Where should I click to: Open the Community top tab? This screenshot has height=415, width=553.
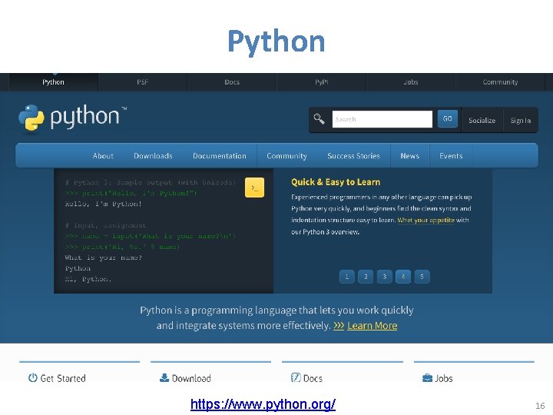point(500,82)
